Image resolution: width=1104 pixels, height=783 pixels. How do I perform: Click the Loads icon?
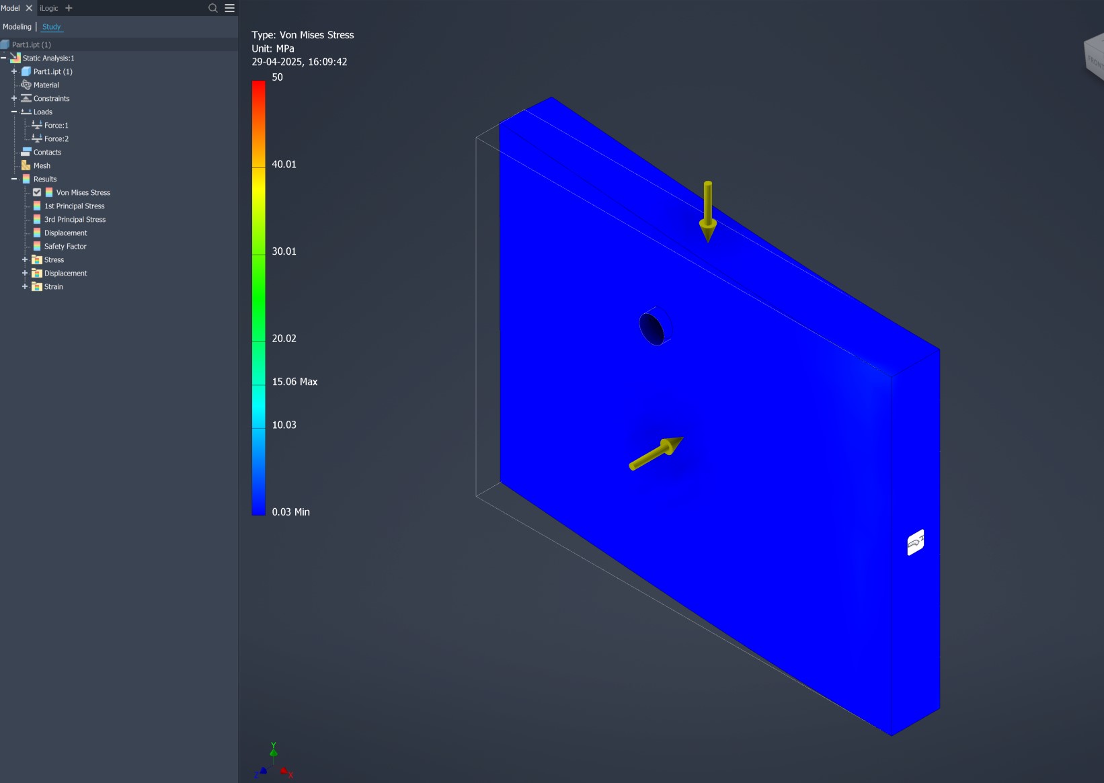point(26,112)
